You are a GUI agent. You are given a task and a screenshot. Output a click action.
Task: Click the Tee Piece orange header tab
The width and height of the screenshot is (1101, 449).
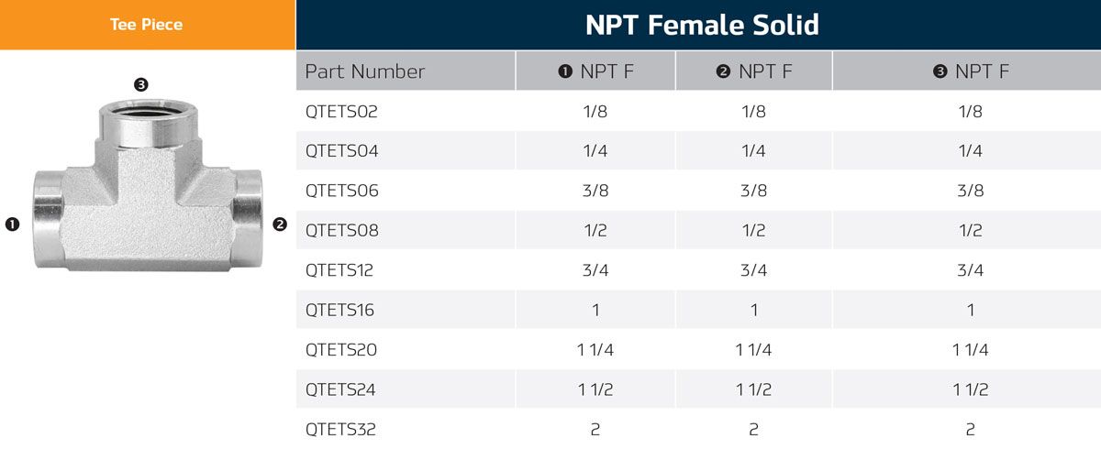pos(147,25)
